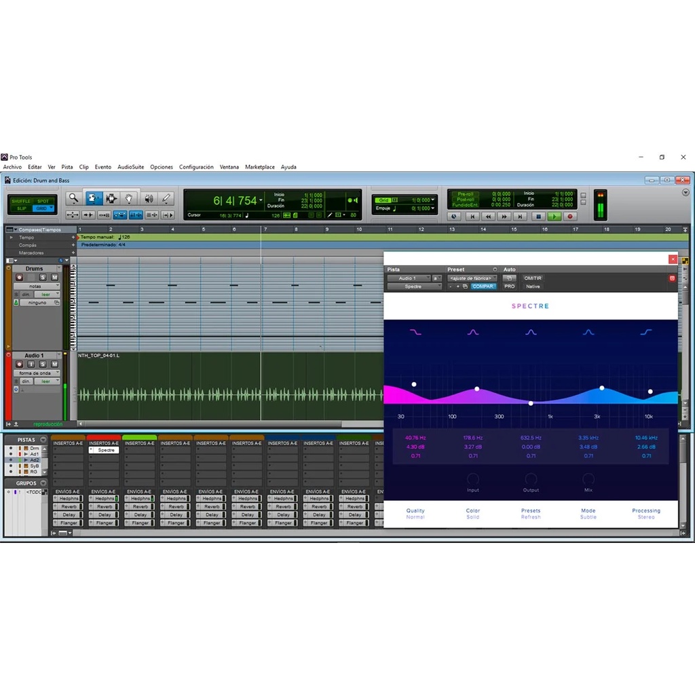This screenshot has width=695, height=695.
Task: Open the Pista menu
Action: [x=67, y=167]
